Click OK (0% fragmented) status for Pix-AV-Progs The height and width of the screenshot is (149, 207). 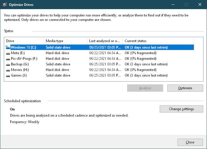pyautogui.click(x=141, y=59)
